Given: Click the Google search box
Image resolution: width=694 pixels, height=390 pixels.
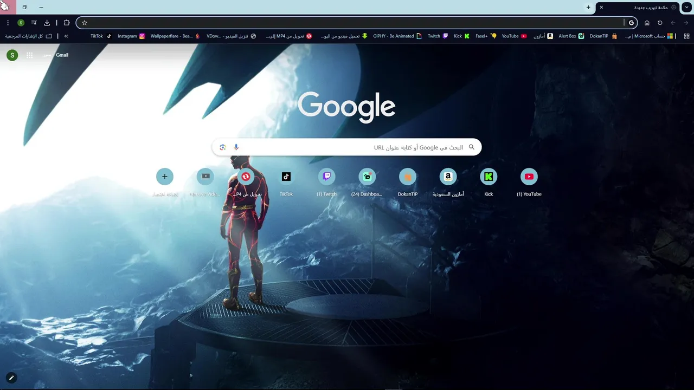Looking at the screenshot, I should coord(346,147).
